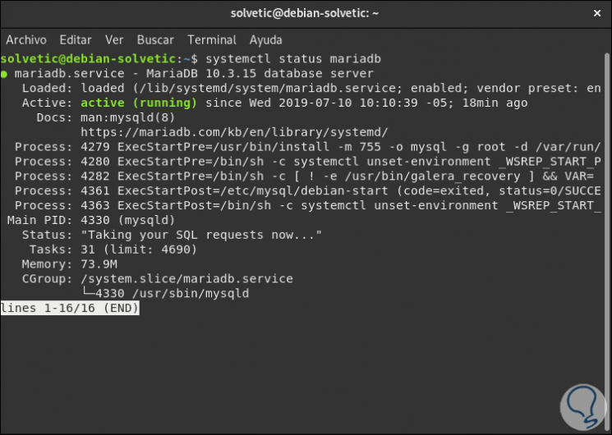This screenshot has height=435, width=612.
Task: Click the window title solvetic@debian-solvetic
Action: click(306, 14)
